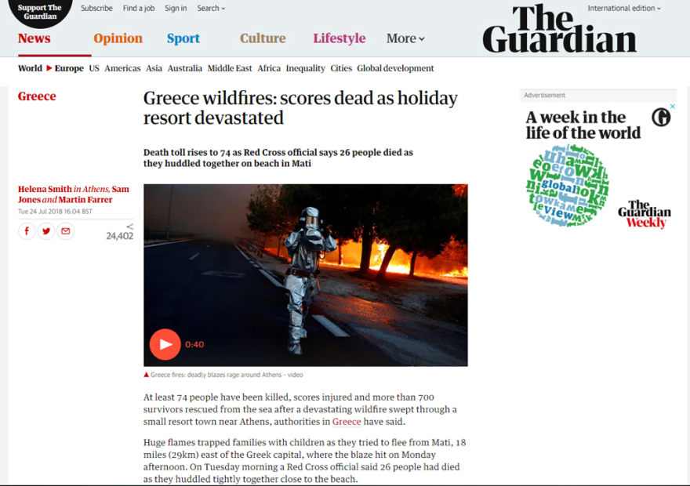690x486 pixels.
Task: Expand the Search dropdown
Action: point(211,8)
